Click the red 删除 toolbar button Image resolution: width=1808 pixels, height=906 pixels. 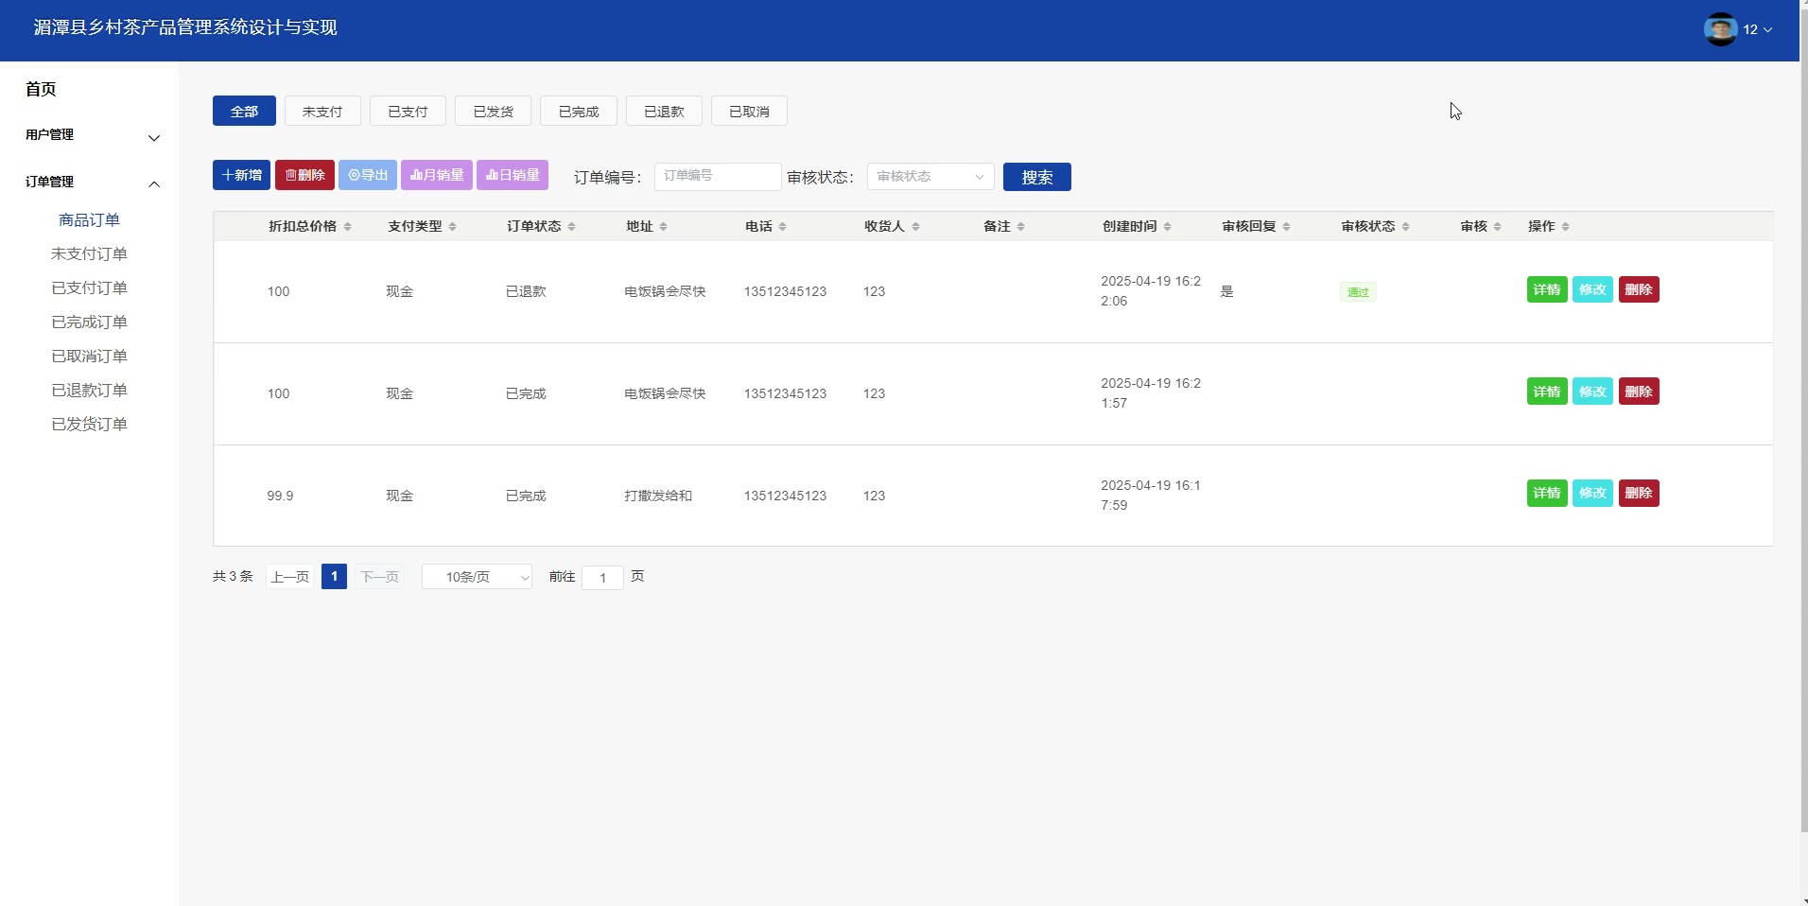pyautogui.click(x=304, y=176)
